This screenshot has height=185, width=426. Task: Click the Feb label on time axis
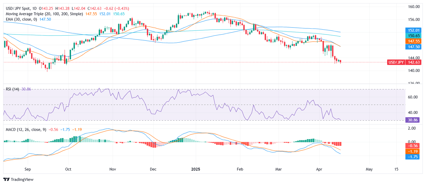(240, 169)
